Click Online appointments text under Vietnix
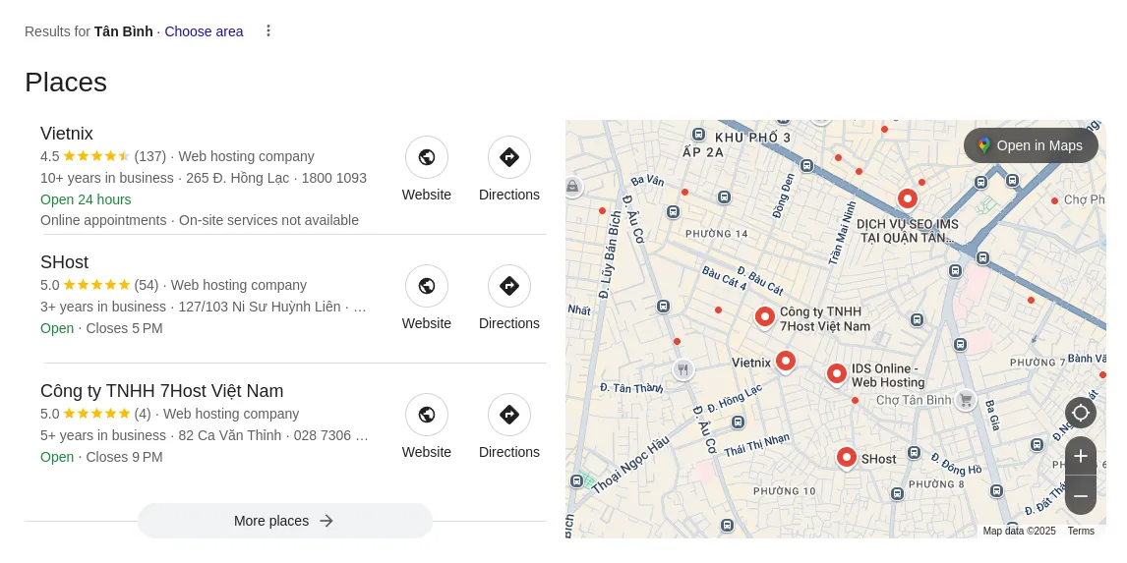This screenshot has height=563, width=1127. 103,220
